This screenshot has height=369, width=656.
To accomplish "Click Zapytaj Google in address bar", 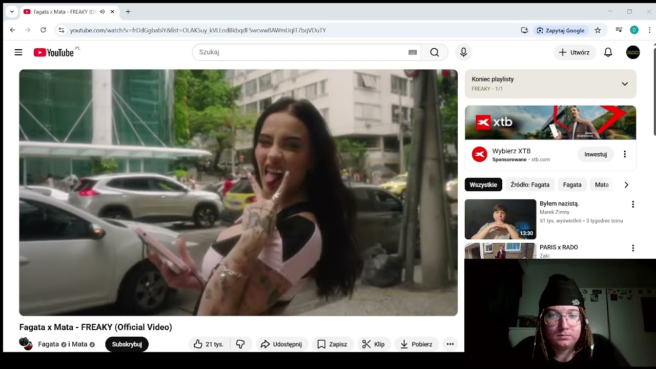I will click(x=561, y=30).
